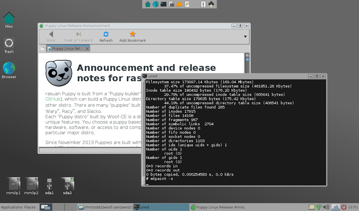Click the overlapping windows icon in top launcher
Image resolution: width=359 pixels, height=211 pixels.
171,4
